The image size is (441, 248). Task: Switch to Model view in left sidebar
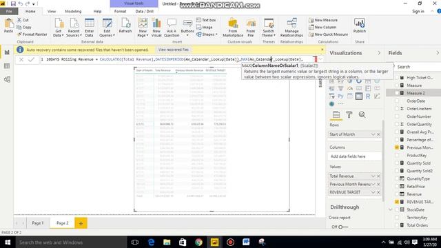point(7,79)
